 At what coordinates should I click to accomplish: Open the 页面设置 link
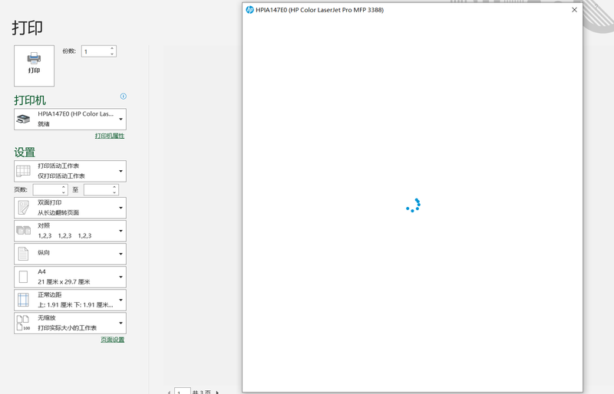coord(112,340)
